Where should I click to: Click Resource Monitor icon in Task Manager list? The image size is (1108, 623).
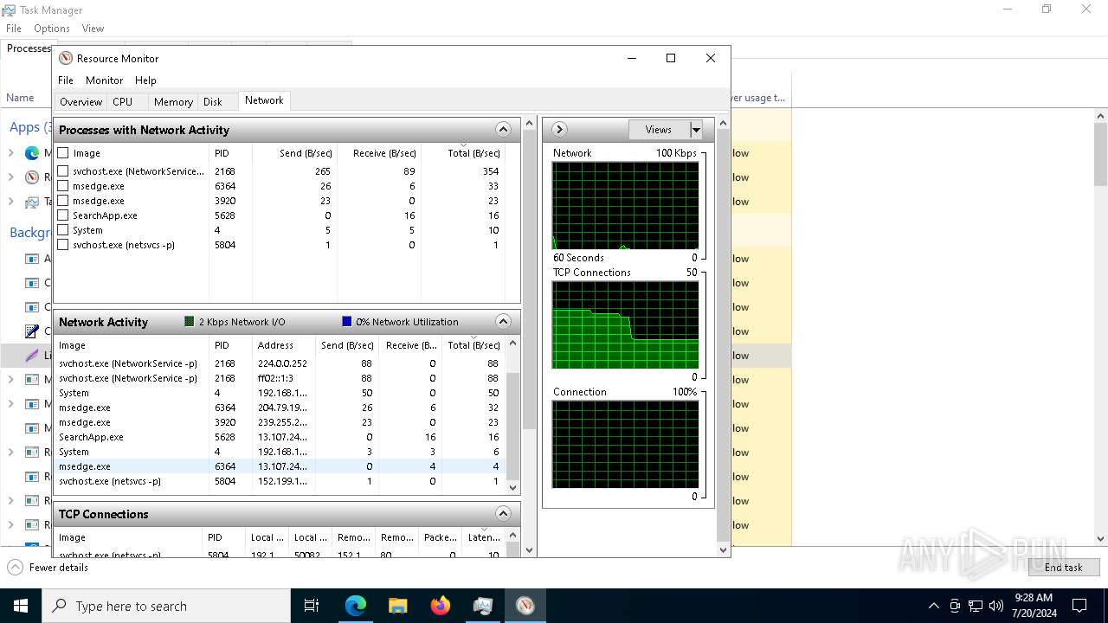click(x=32, y=177)
